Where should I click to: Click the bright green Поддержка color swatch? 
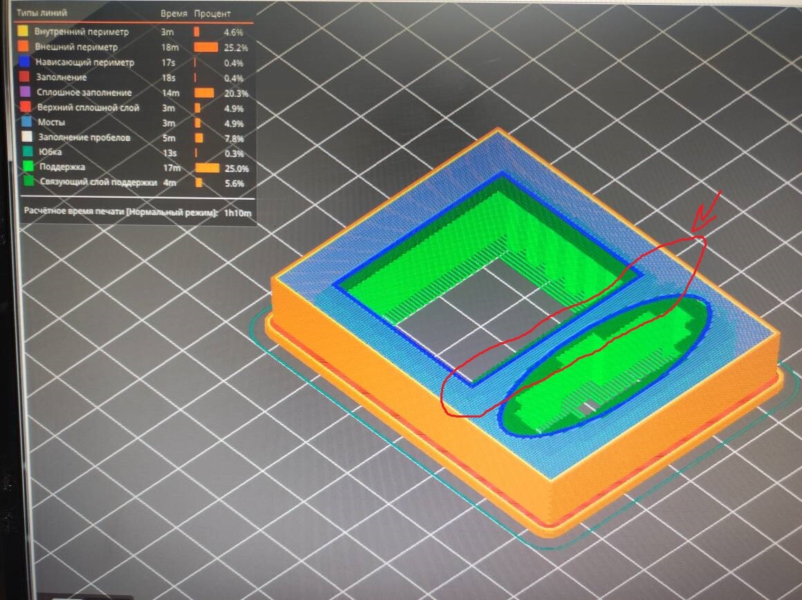pyautogui.click(x=28, y=166)
